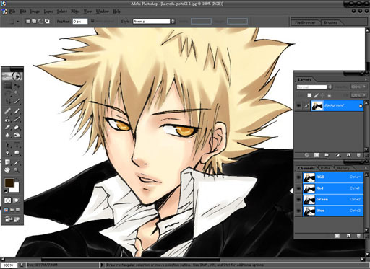370x269 pixels.
Task: Open the Style dropdown in options bar
Action: [154, 22]
